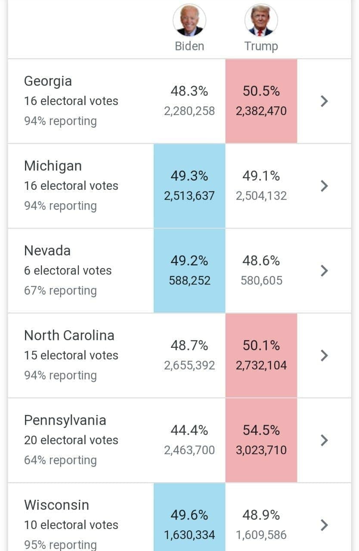Click the Biden column header label
This screenshot has height=551, width=359.
[189, 46]
